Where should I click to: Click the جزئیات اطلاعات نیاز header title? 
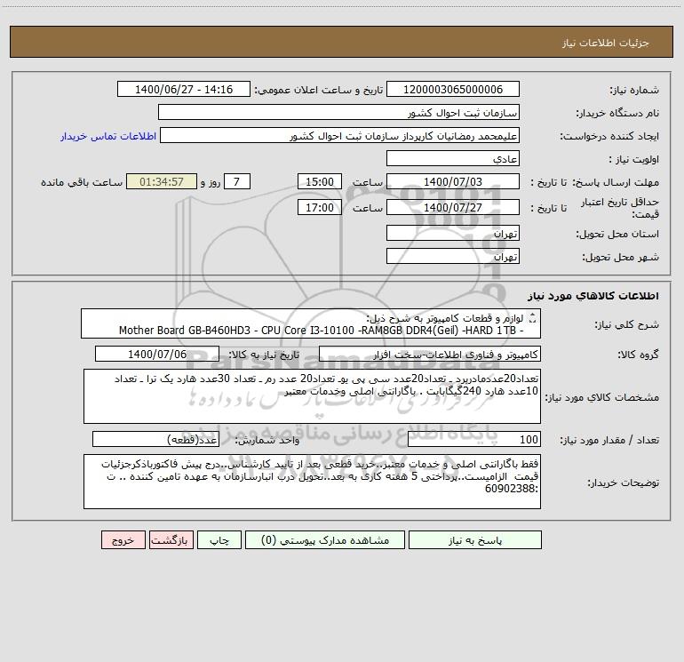pyautogui.click(x=606, y=43)
